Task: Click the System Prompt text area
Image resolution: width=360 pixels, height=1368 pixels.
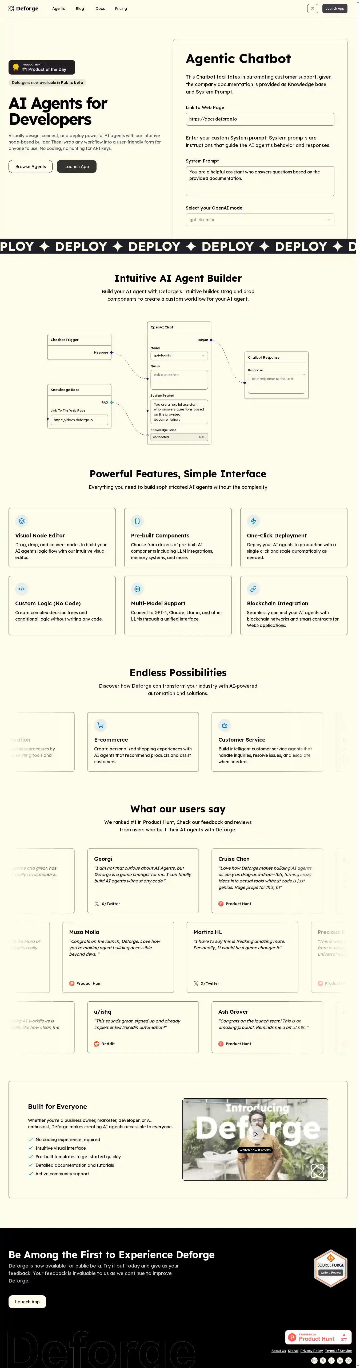Action: [260, 181]
